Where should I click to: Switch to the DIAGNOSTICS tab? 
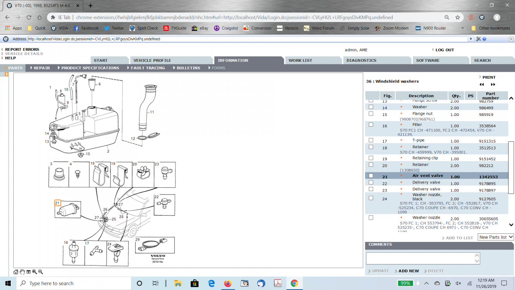click(361, 61)
